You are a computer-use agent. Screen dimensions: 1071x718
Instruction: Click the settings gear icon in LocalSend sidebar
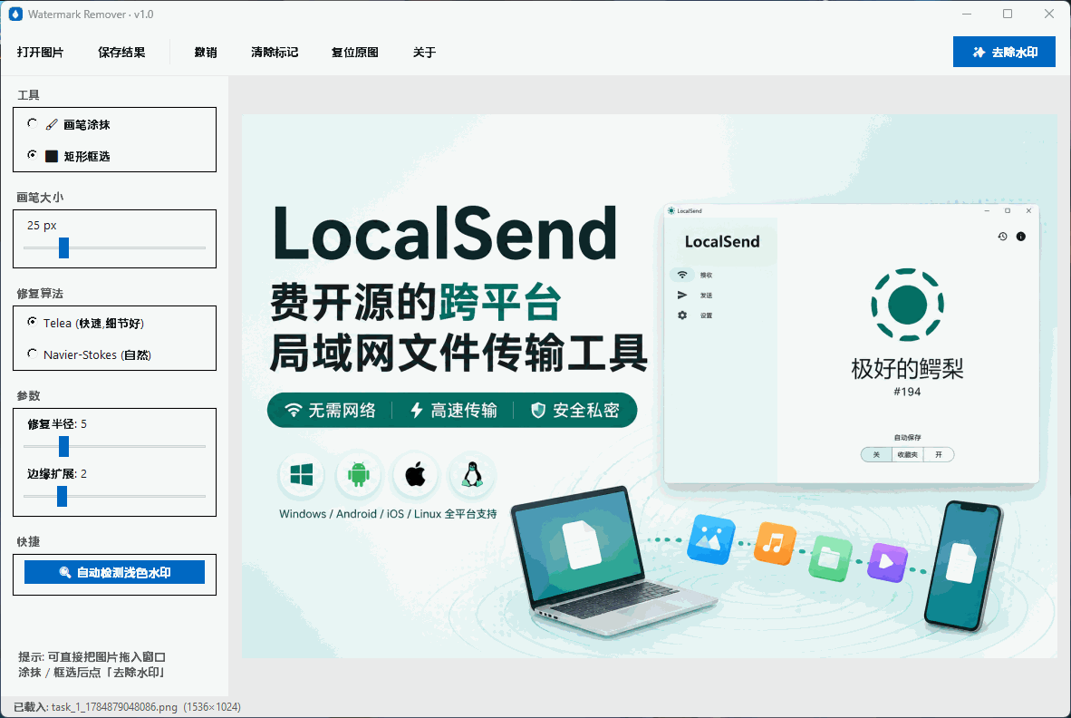click(681, 315)
